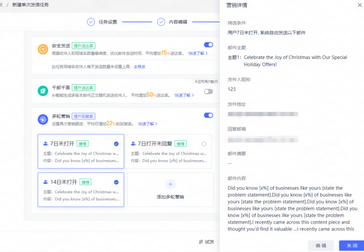The height and width of the screenshot is (252, 364).
Task: Click the blue 多轮营销 icon
Action: 43,119
